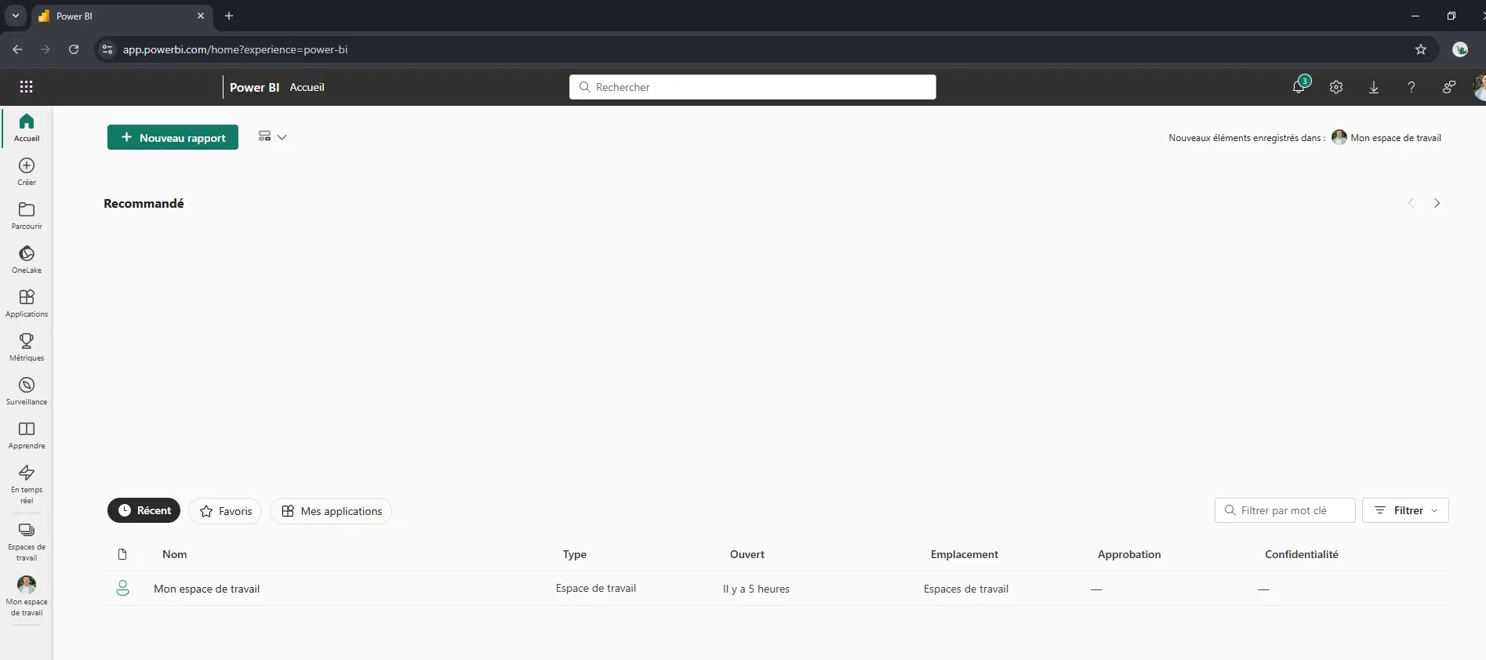Click the Il y a 5 heures cell
Viewport: 1486px width, 660px height.
[x=756, y=589]
